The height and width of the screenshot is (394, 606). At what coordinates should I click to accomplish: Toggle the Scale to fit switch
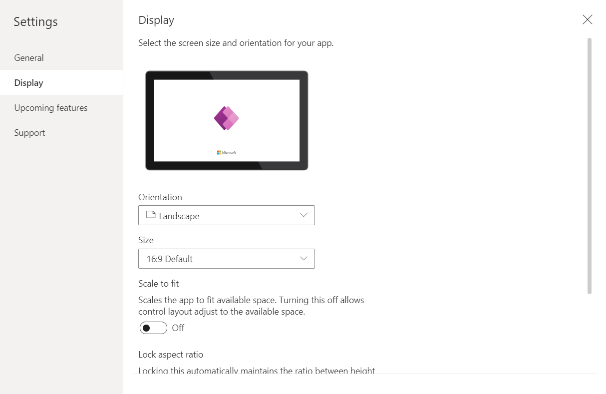(x=153, y=328)
